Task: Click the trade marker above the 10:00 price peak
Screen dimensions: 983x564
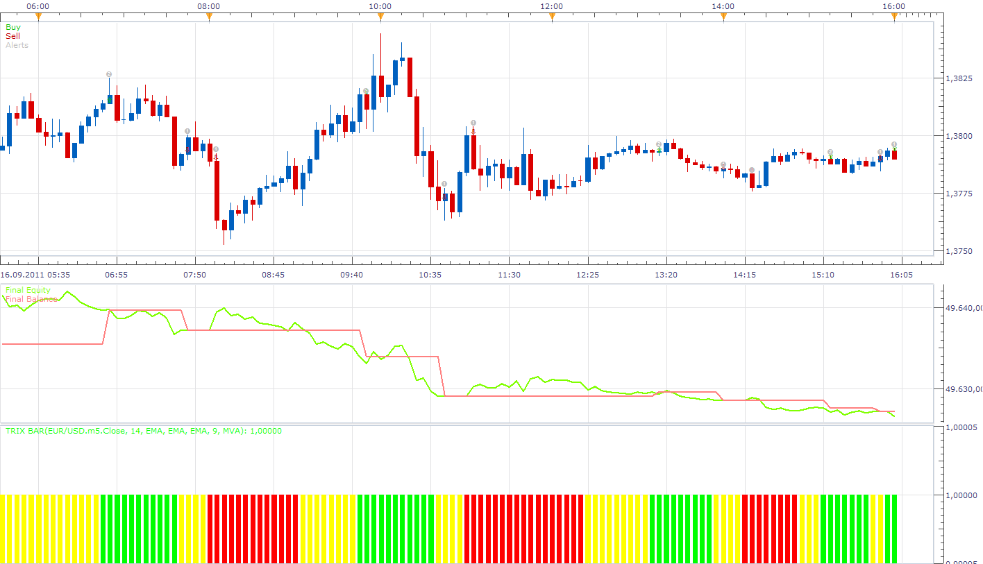Action: 366,91
